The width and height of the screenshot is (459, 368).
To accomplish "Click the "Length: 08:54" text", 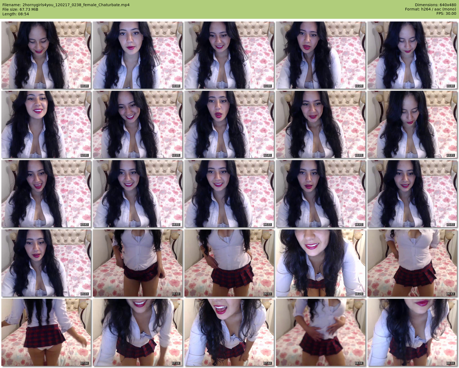I will coord(16,14).
